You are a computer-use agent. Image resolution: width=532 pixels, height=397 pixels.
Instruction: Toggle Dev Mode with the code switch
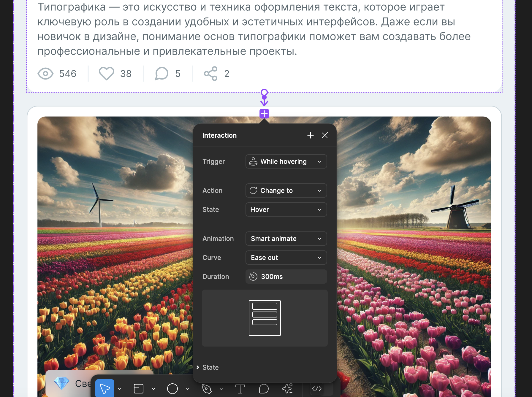pos(316,388)
